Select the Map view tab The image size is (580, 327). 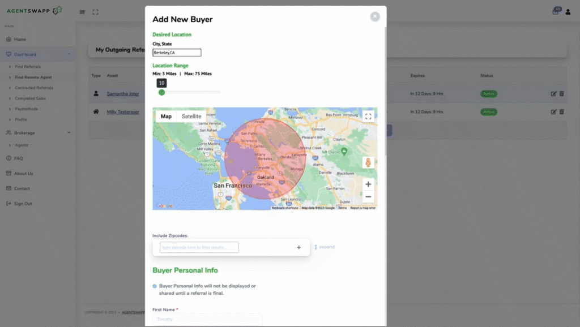point(166,117)
